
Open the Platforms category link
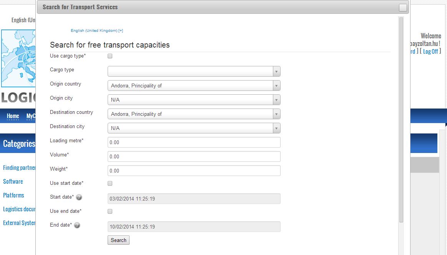point(13,195)
